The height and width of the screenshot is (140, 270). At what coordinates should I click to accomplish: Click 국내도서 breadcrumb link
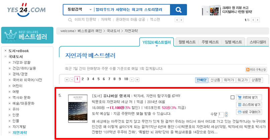[113, 31]
